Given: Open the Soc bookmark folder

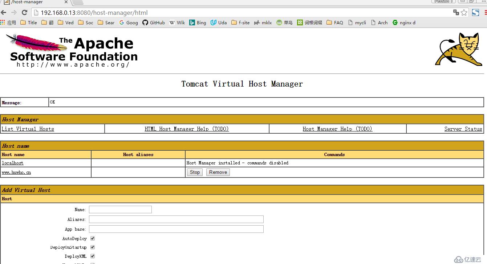Looking at the screenshot, I should pos(86,22).
